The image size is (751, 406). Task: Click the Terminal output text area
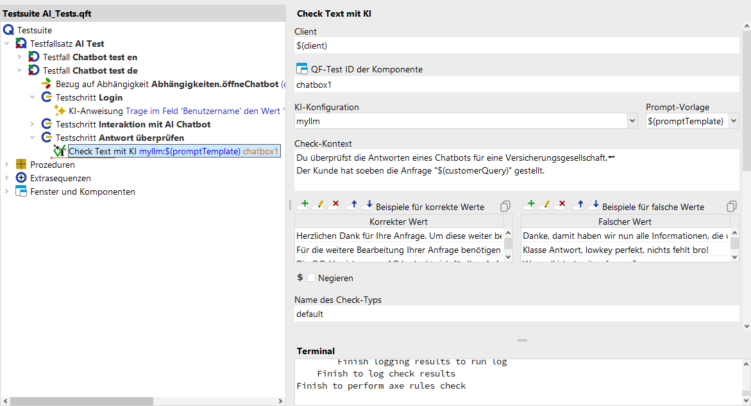(518, 382)
